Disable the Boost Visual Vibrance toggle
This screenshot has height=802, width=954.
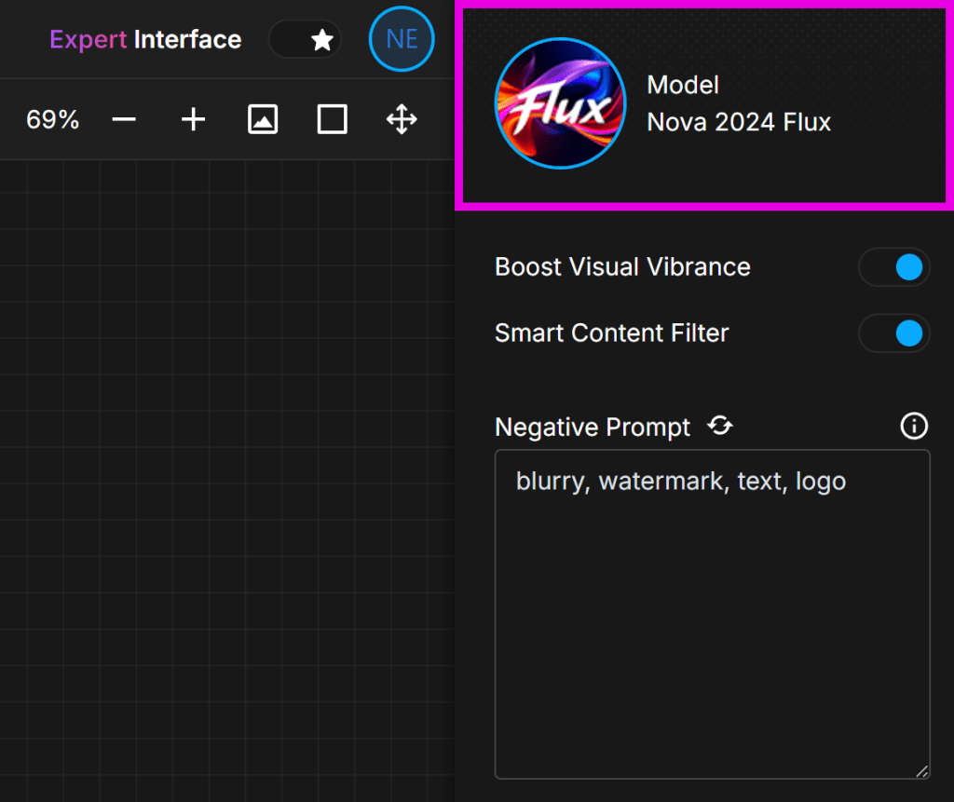click(894, 267)
